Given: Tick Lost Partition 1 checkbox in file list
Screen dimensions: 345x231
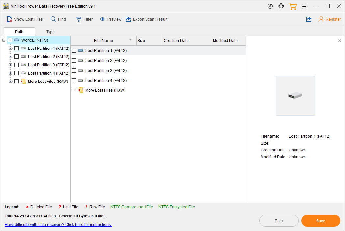Looking at the screenshot, I should pyautogui.click(x=74, y=50).
